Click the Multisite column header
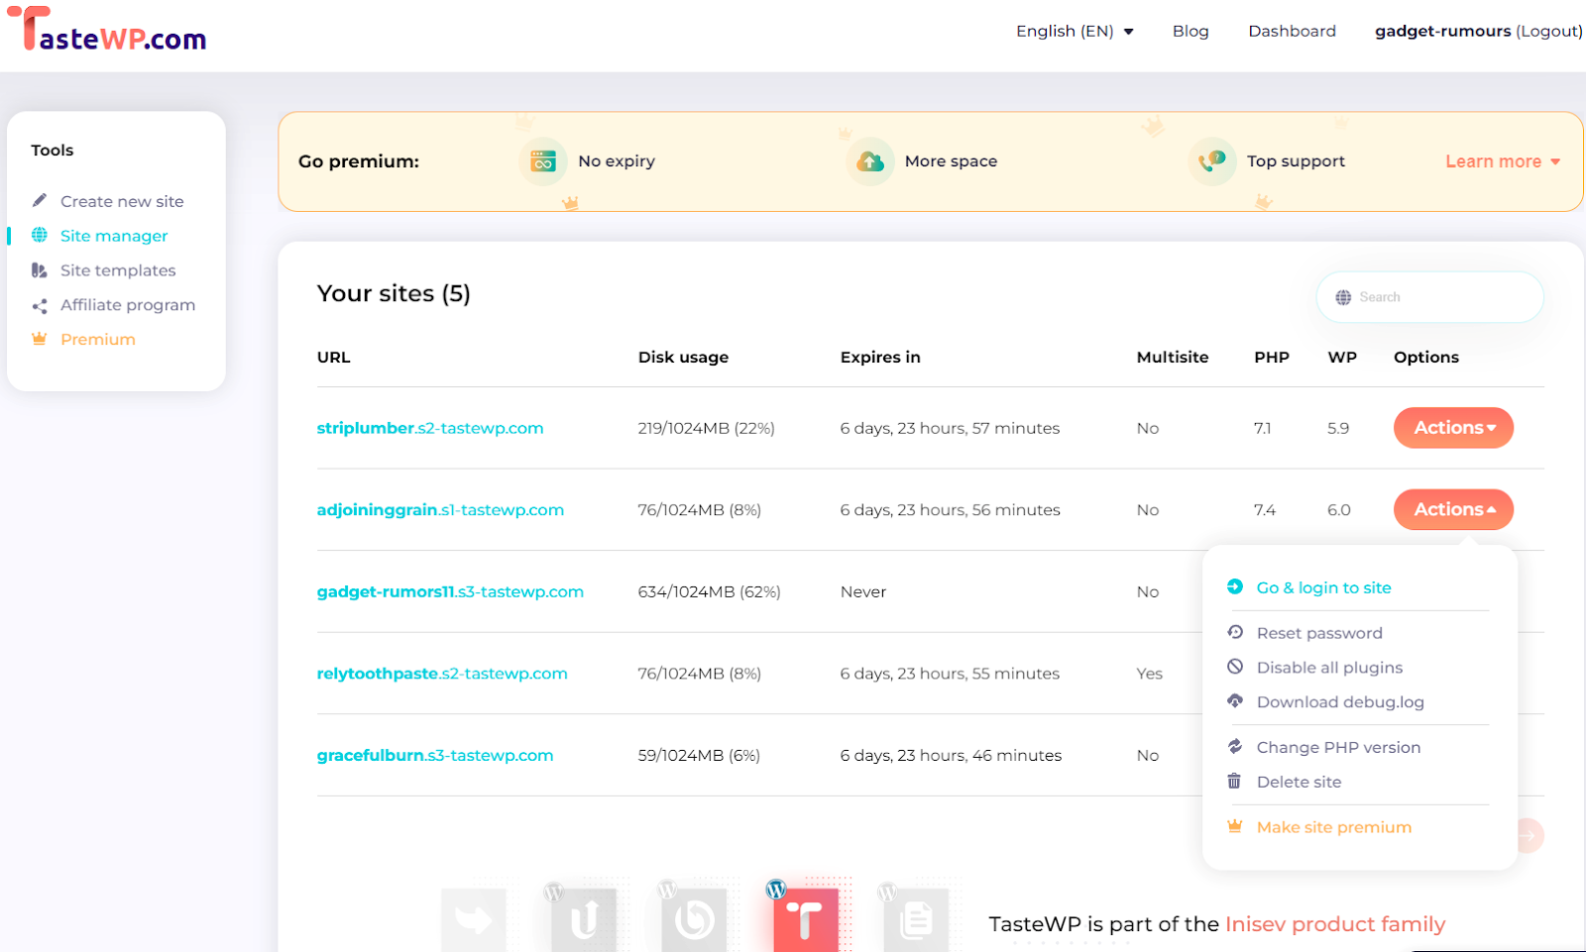 pyautogui.click(x=1173, y=357)
